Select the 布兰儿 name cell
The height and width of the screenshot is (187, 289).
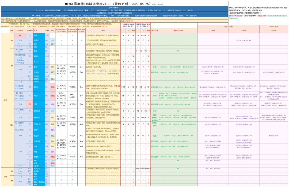pyautogui.click(x=39, y=62)
